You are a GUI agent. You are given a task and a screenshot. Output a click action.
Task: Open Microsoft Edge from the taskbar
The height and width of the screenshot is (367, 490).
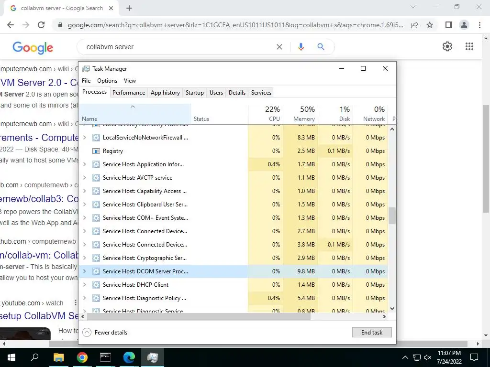tap(129, 357)
